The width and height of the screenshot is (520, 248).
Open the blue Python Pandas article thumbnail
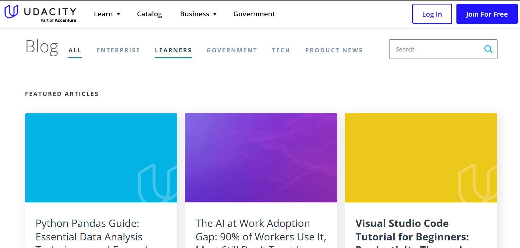(x=101, y=157)
